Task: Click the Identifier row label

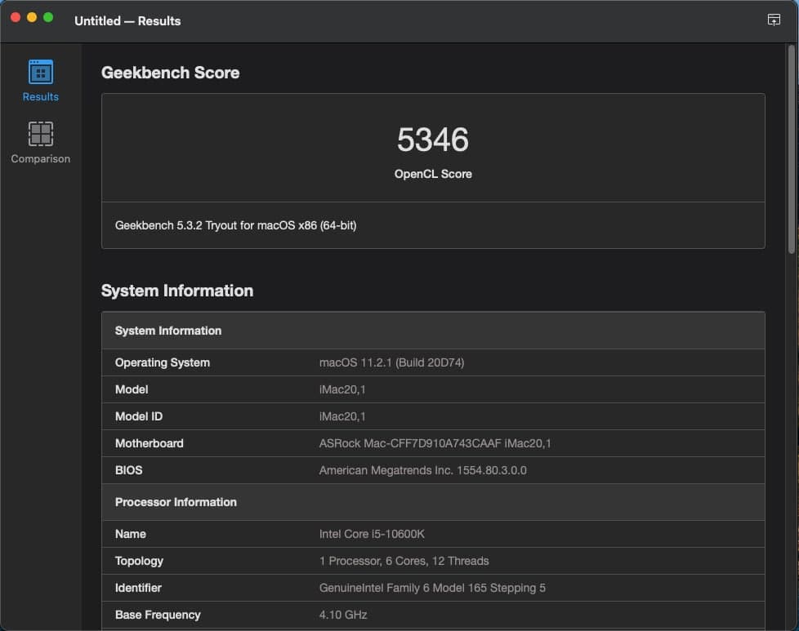Action: (x=138, y=589)
